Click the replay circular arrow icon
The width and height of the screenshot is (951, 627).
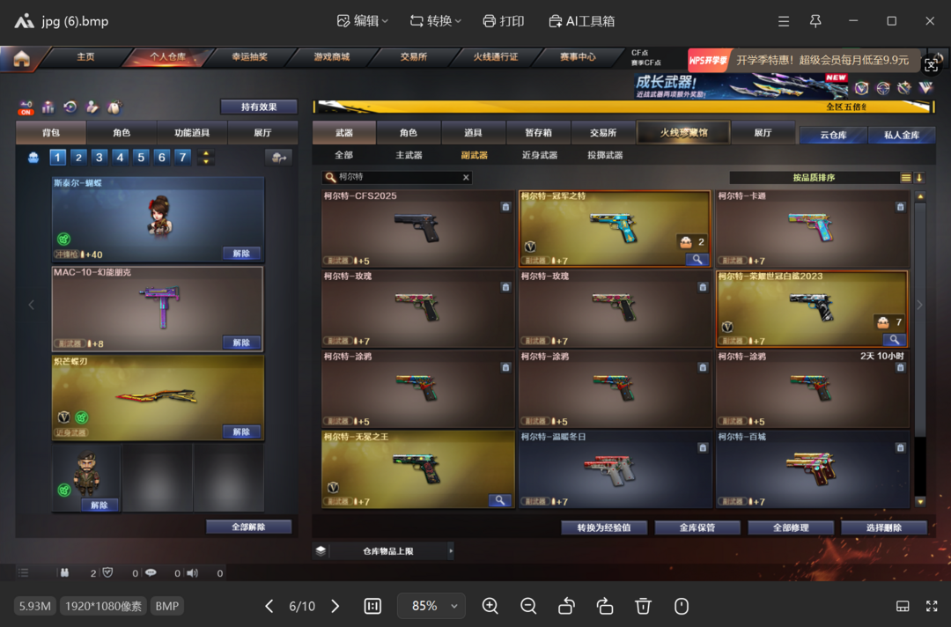click(x=70, y=107)
